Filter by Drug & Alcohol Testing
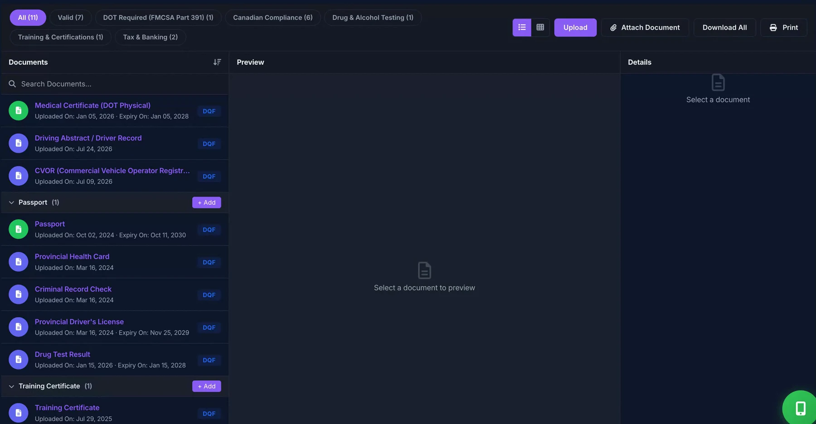This screenshot has height=424, width=816. tap(373, 18)
